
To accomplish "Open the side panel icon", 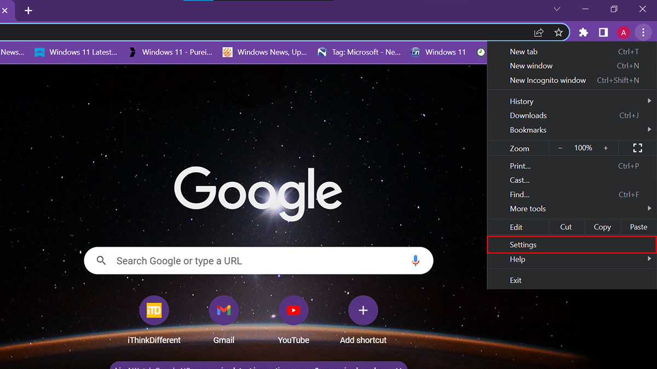I will tap(603, 33).
